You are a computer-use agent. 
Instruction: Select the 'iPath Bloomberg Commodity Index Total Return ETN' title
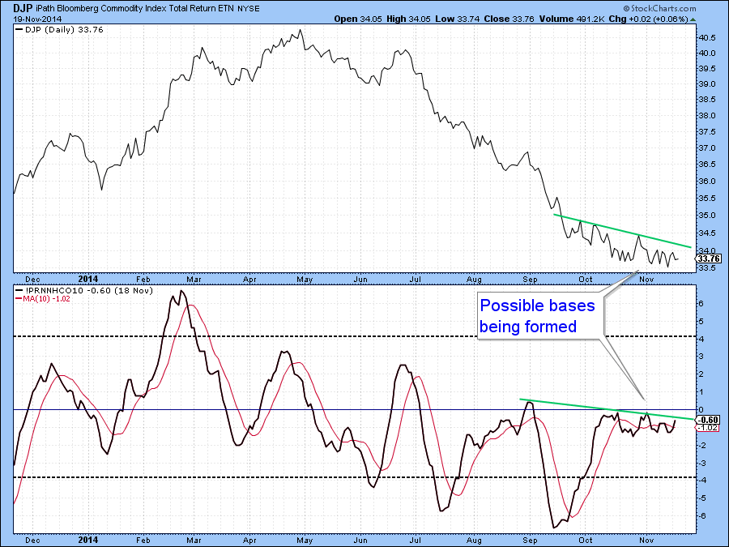click(x=134, y=8)
